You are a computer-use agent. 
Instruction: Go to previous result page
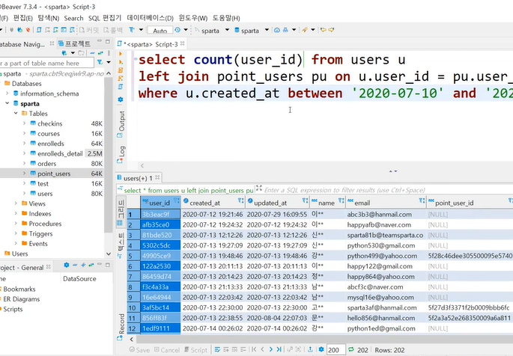262,349
